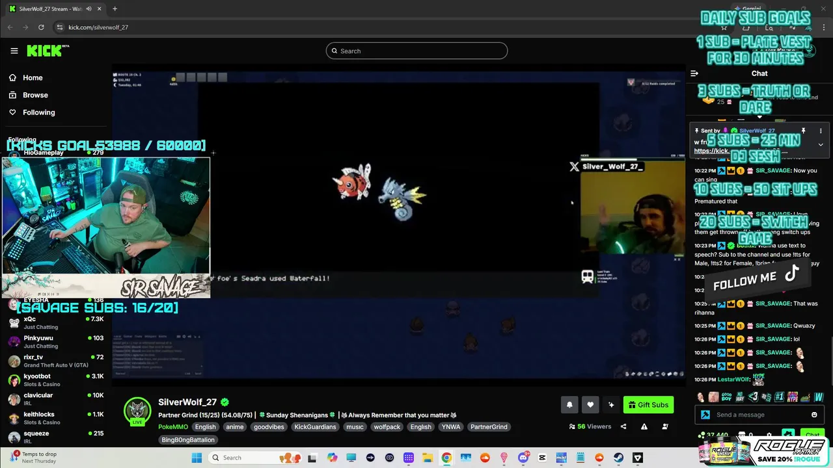Click the anime tag
Image resolution: width=833 pixels, height=468 pixels.
pos(234,427)
